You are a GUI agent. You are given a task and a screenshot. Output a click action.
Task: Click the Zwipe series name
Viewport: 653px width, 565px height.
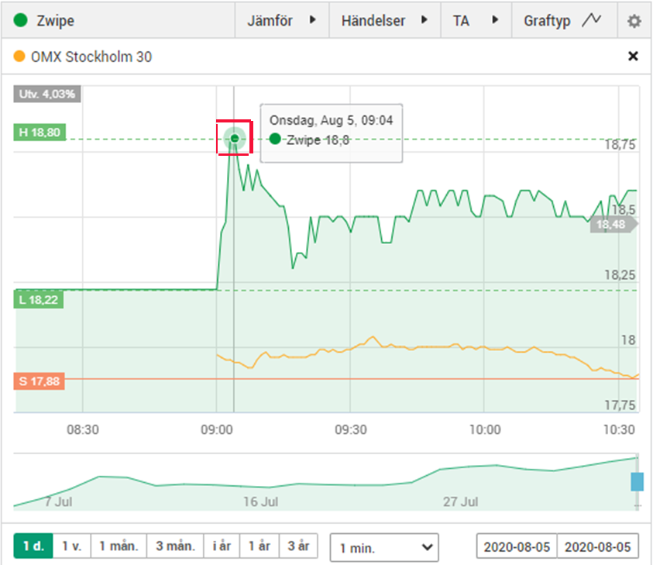[x=56, y=20]
